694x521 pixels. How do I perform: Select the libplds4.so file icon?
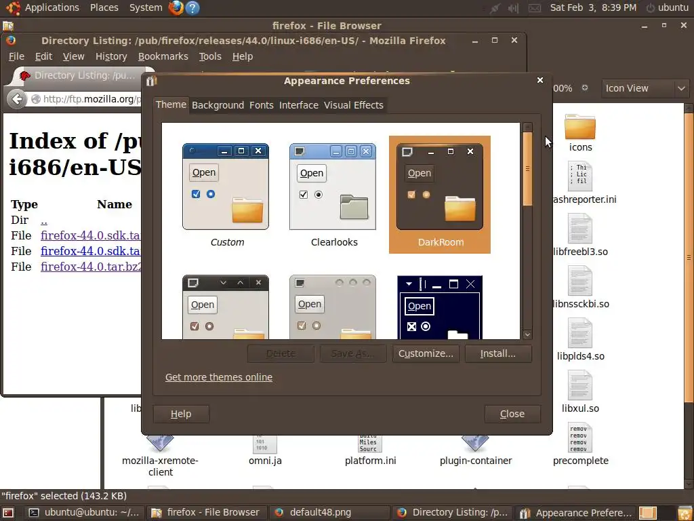(x=580, y=339)
